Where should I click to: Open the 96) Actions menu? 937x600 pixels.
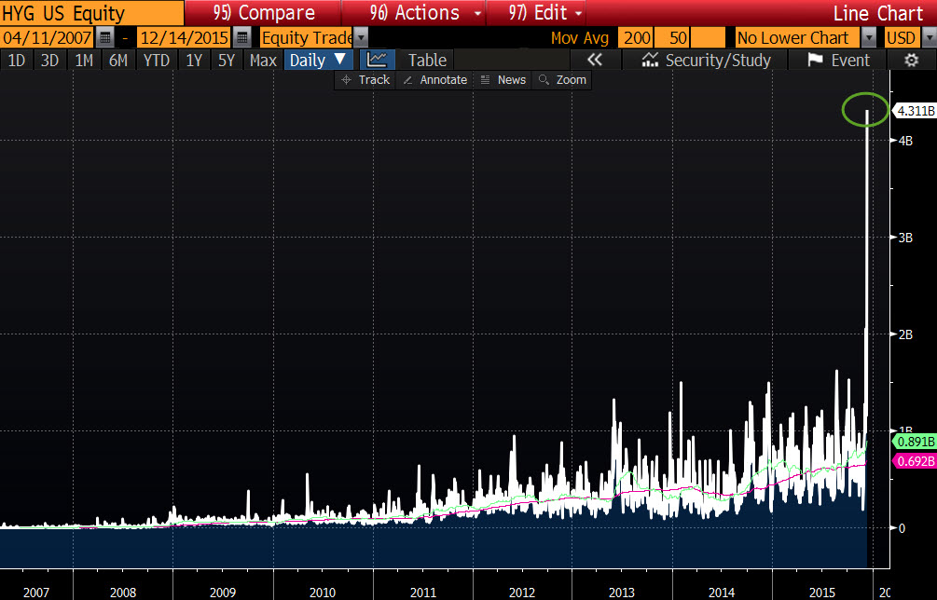tap(424, 13)
